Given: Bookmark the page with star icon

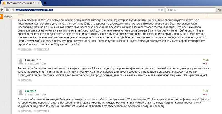Looking at the screenshot, I should coord(220,10).
